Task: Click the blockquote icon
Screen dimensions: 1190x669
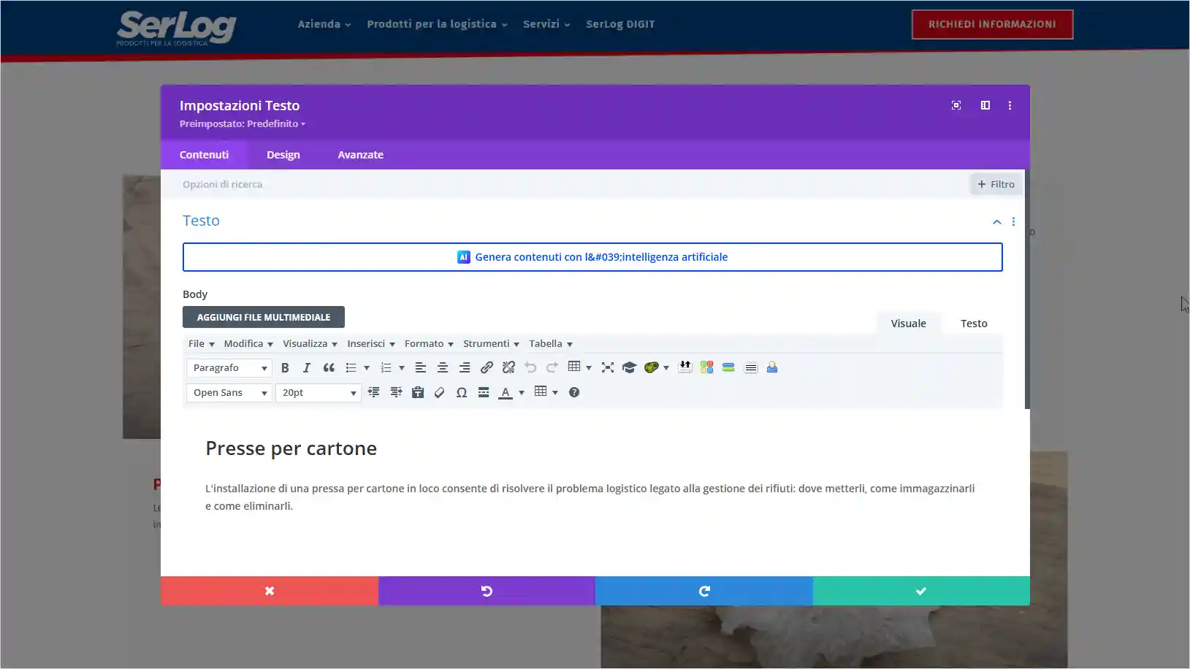Action: [x=329, y=368]
